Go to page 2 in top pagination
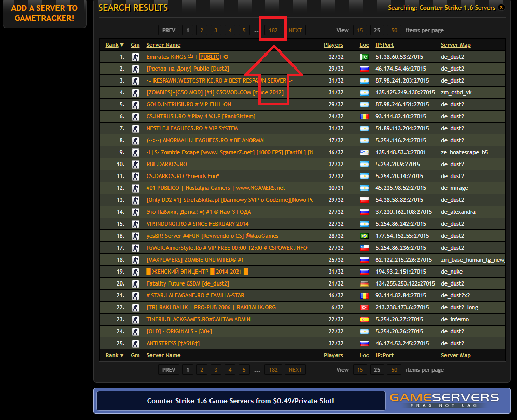Viewport: 517px width, 420px height. 202,30
